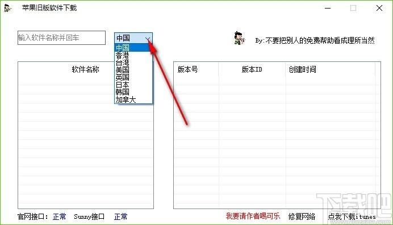Click the 软件名称 column header

pyautogui.click(x=85, y=69)
